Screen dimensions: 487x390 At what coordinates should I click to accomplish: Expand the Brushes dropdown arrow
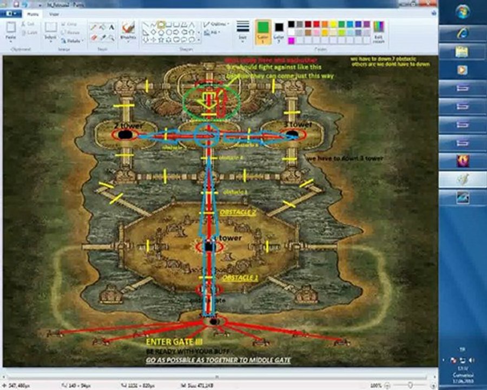point(128,41)
